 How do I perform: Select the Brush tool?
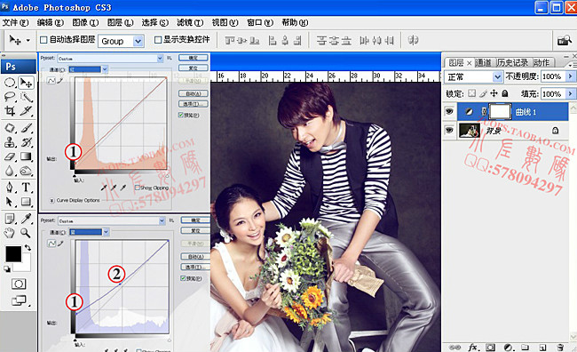point(26,128)
